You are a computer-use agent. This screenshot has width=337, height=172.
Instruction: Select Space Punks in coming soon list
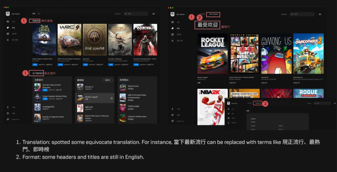point(137,87)
